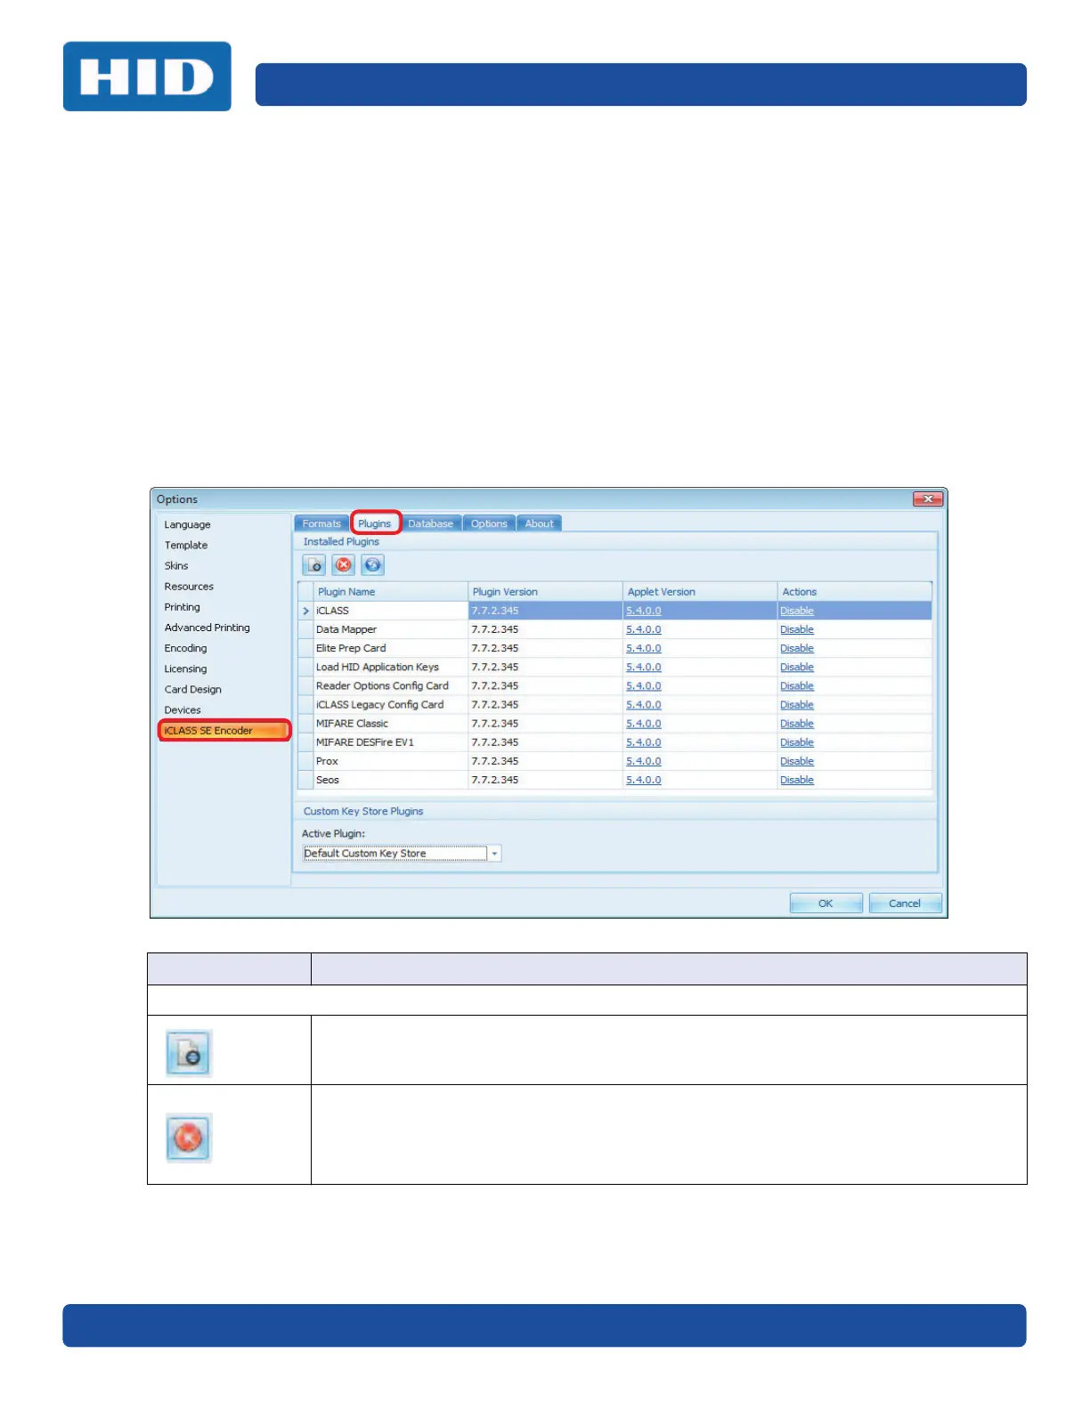Sort by the Plugin Version column header

[545, 592]
